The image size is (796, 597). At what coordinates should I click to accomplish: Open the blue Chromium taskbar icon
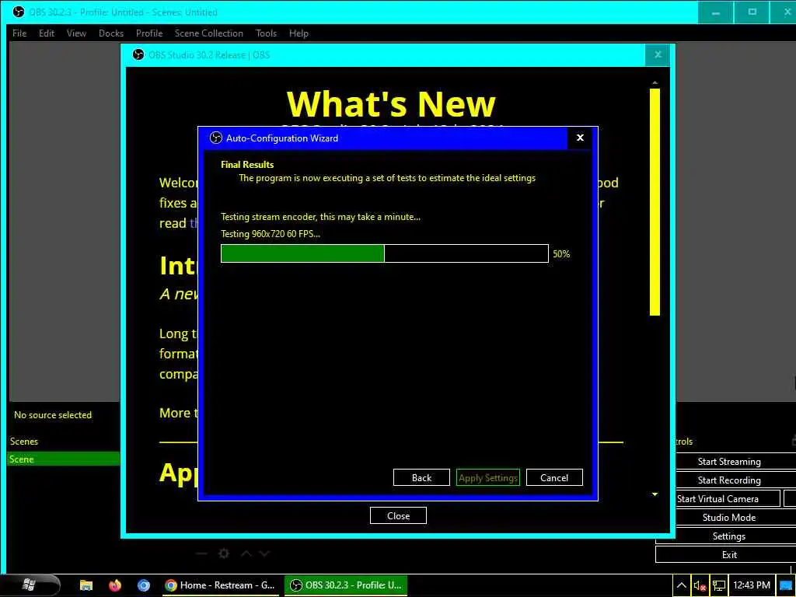point(144,585)
